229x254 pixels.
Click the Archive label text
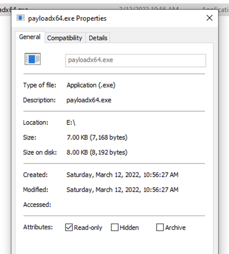click(x=176, y=228)
